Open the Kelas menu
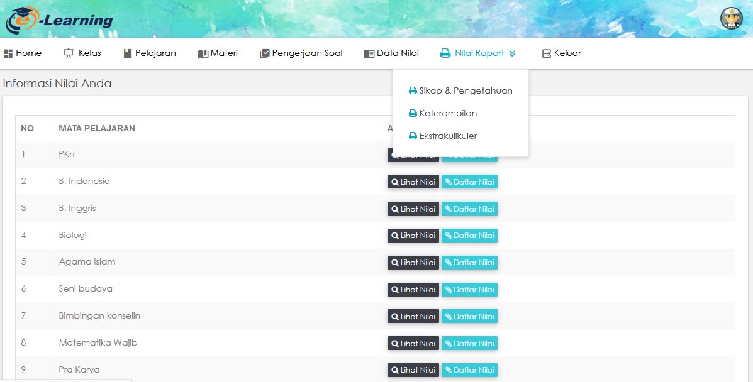The height and width of the screenshot is (382, 753). coord(90,53)
